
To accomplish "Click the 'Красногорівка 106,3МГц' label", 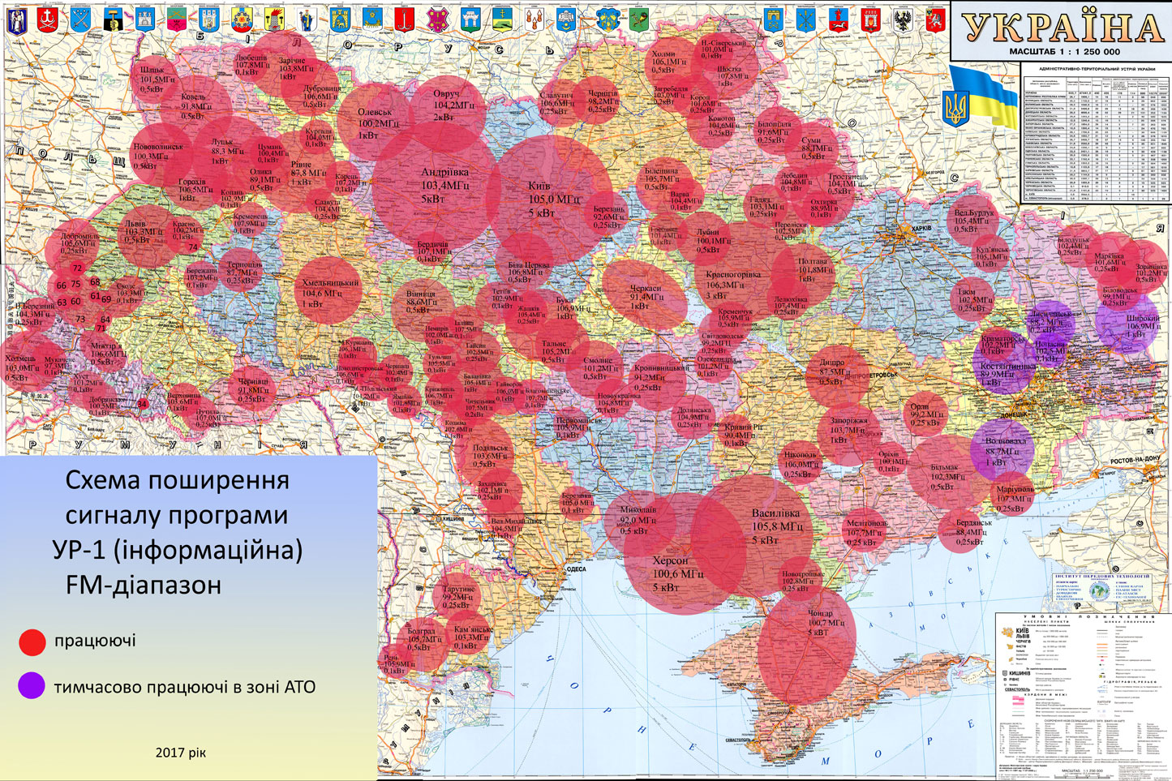I will coord(732,285).
